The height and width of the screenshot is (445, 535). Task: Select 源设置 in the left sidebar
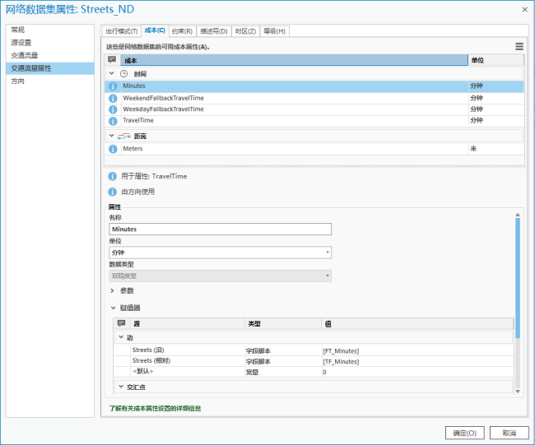21,42
